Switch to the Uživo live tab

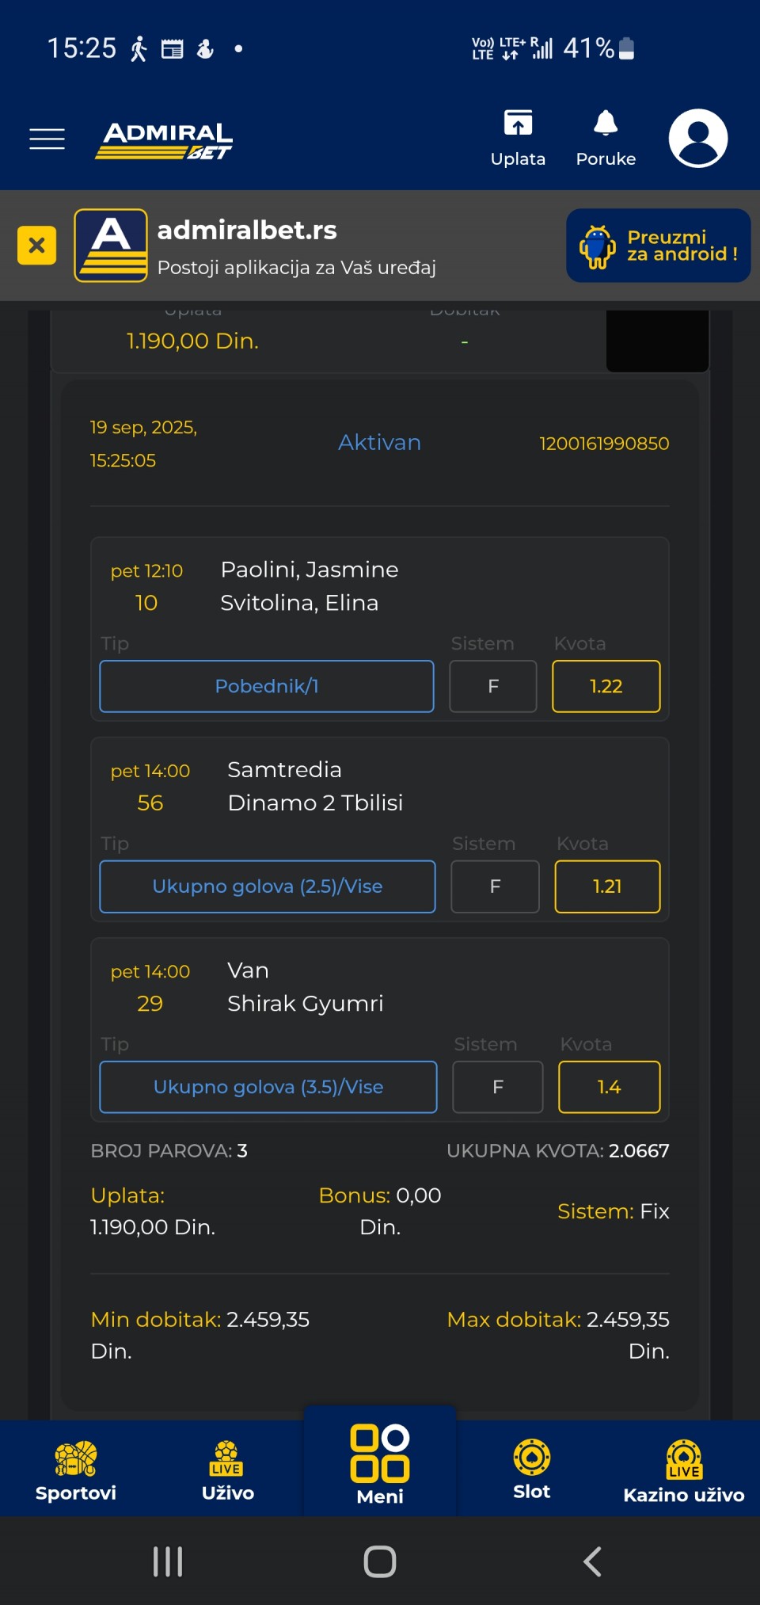click(228, 1470)
